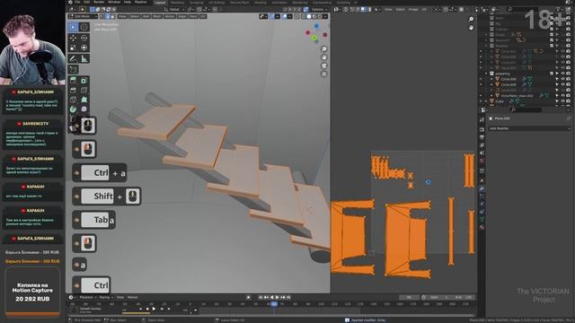Open the viewport UV menu
Image resolution: width=575 pixels, height=323 pixels.
point(203,16)
